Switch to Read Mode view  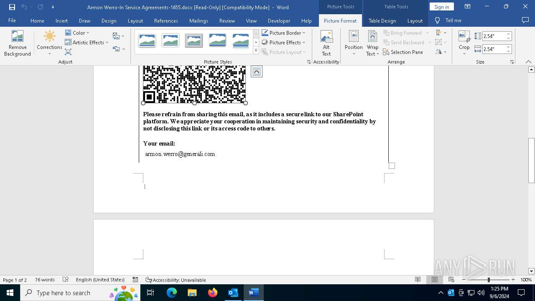click(x=418, y=280)
